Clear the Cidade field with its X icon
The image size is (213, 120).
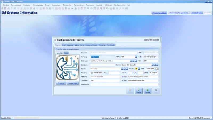click(x=127, y=69)
